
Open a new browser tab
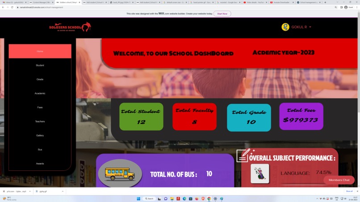tap(325, 2)
